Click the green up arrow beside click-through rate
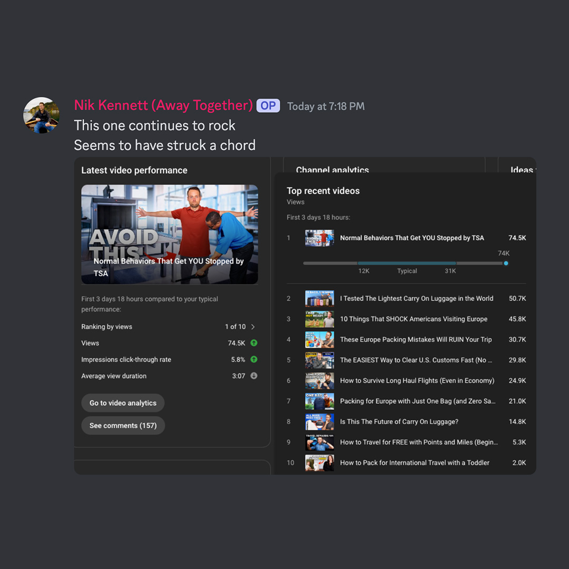The width and height of the screenshot is (569, 569). (x=254, y=359)
